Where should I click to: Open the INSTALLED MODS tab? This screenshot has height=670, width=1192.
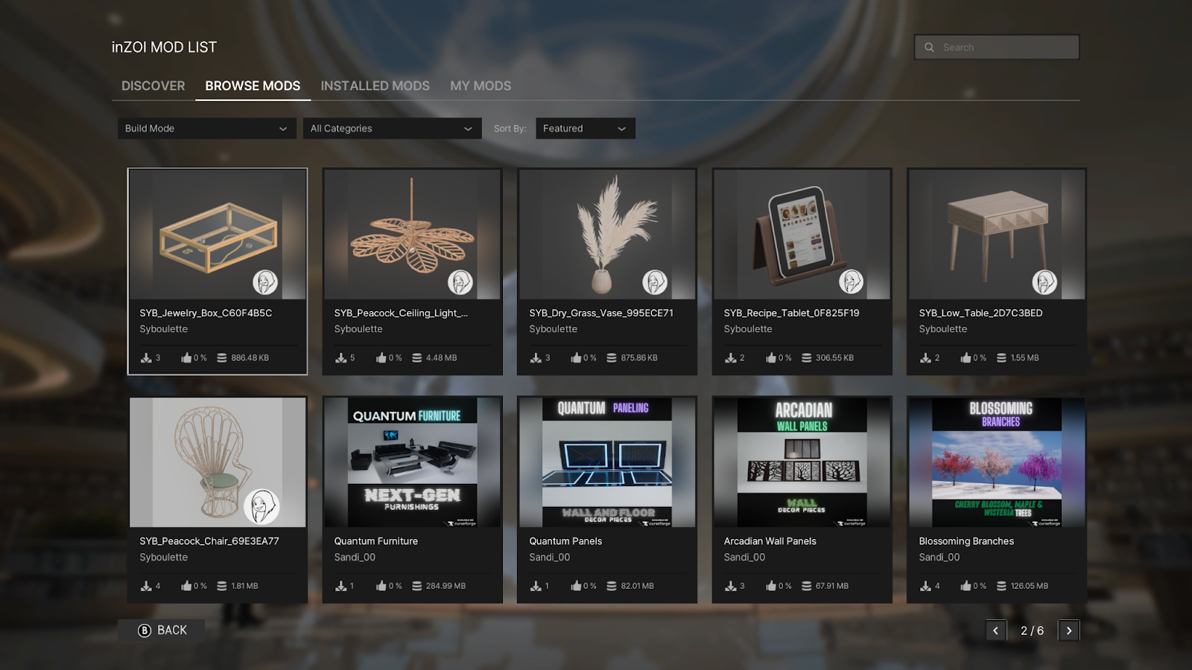click(x=375, y=86)
